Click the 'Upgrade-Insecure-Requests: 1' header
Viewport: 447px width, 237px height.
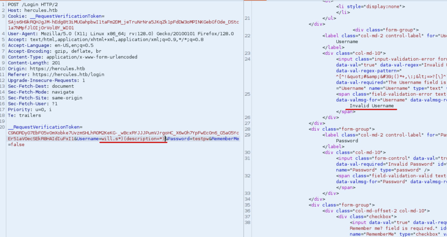pyautogui.click(x=46, y=81)
